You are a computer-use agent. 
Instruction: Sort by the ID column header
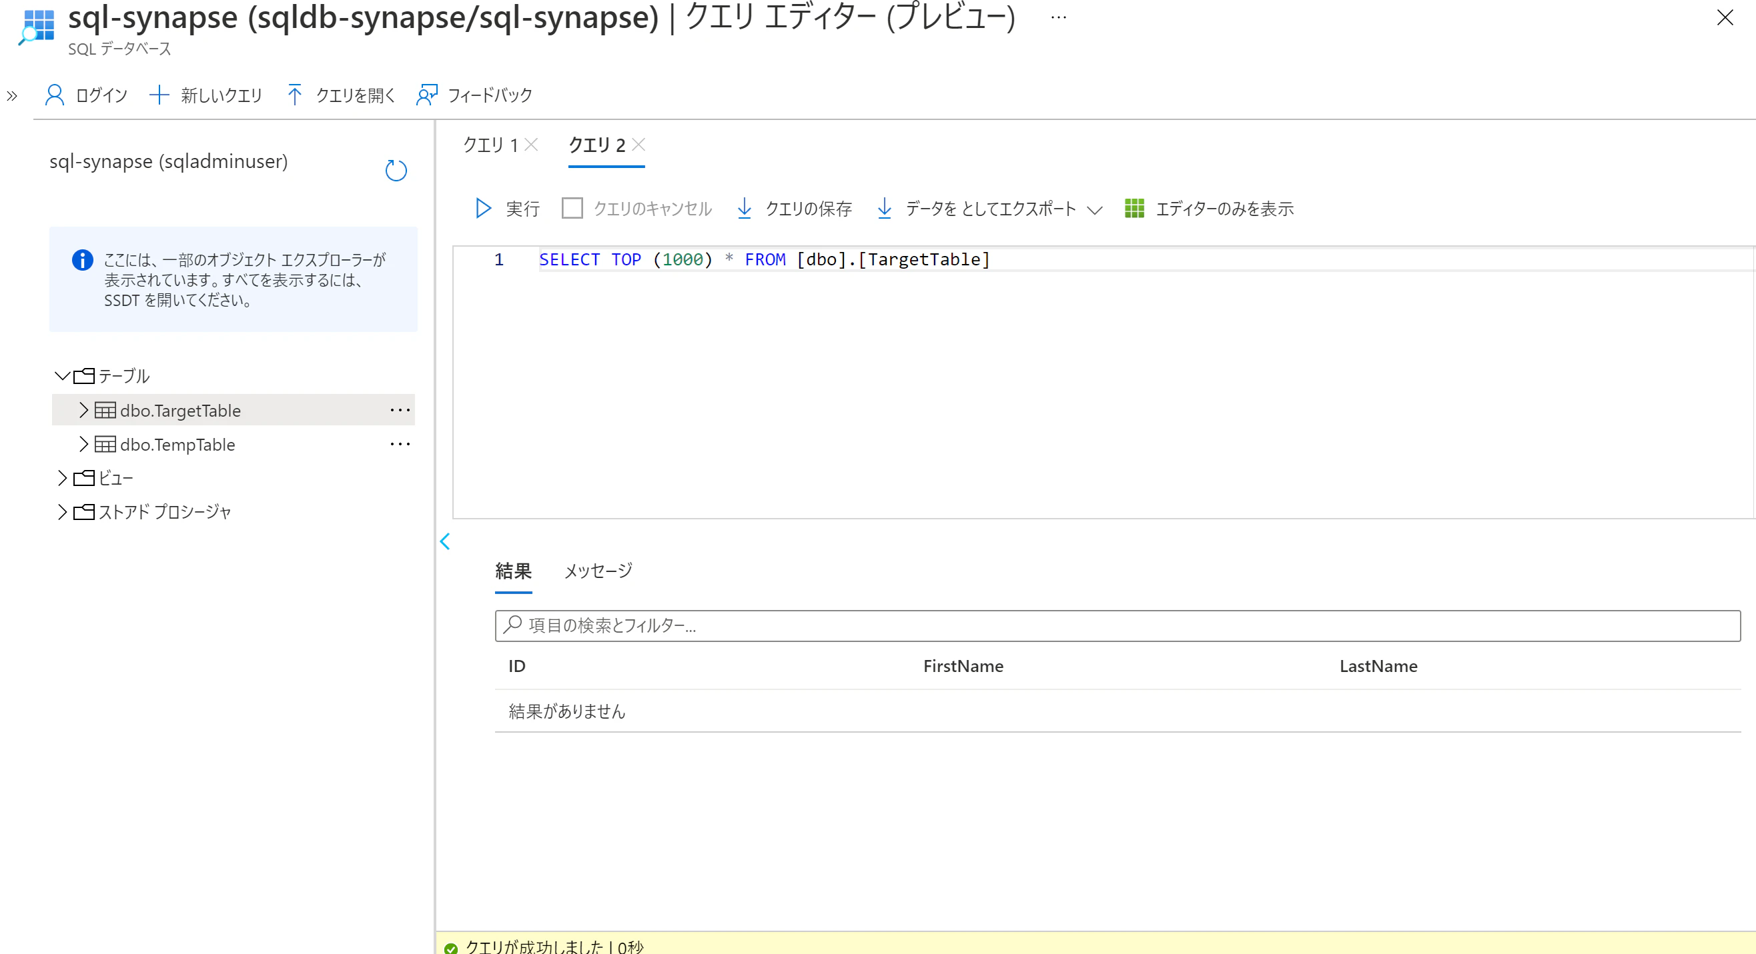point(516,666)
